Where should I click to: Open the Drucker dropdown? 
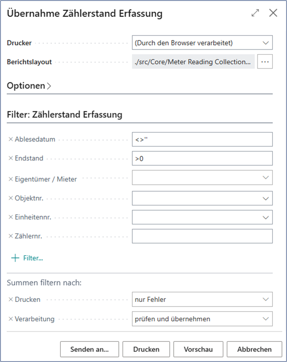pyautogui.click(x=202, y=43)
